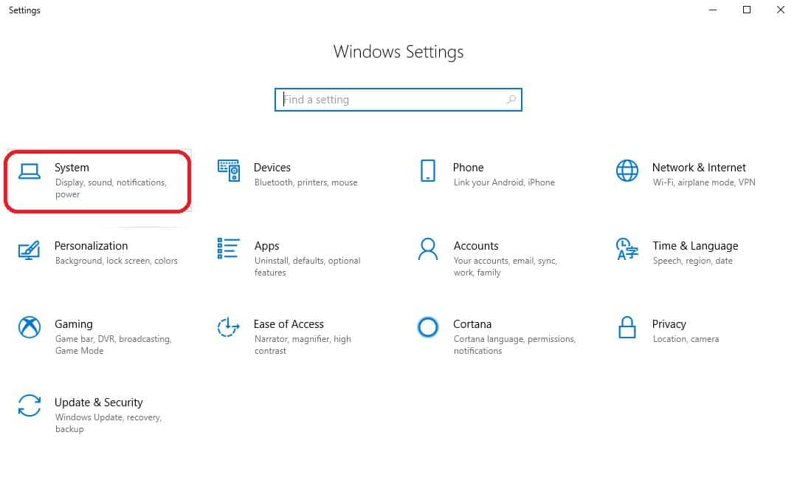Open Ease of Access settings title

pos(289,324)
